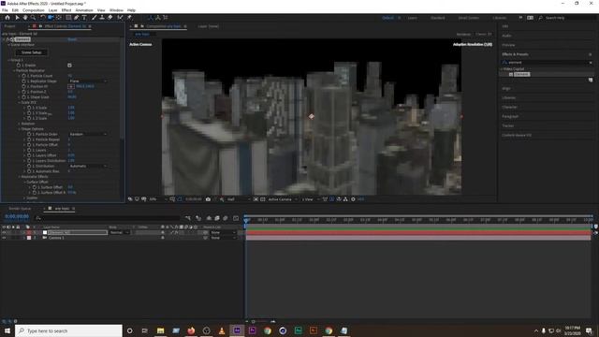599x337 pixels.
Task: Open the Particle Order dropdown showing Random
Action: pyautogui.click(x=88, y=134)
